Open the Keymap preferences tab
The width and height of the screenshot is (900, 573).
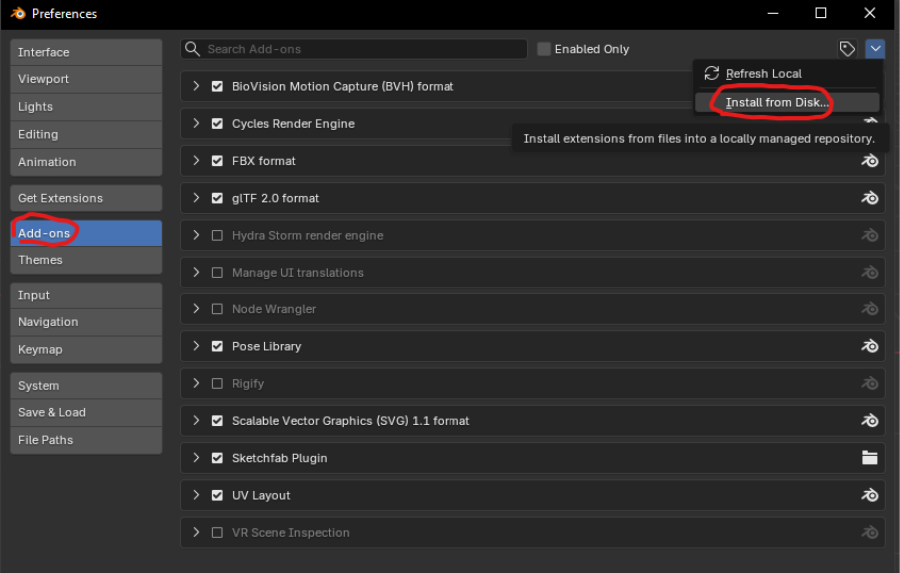click(x=86, y=349)
